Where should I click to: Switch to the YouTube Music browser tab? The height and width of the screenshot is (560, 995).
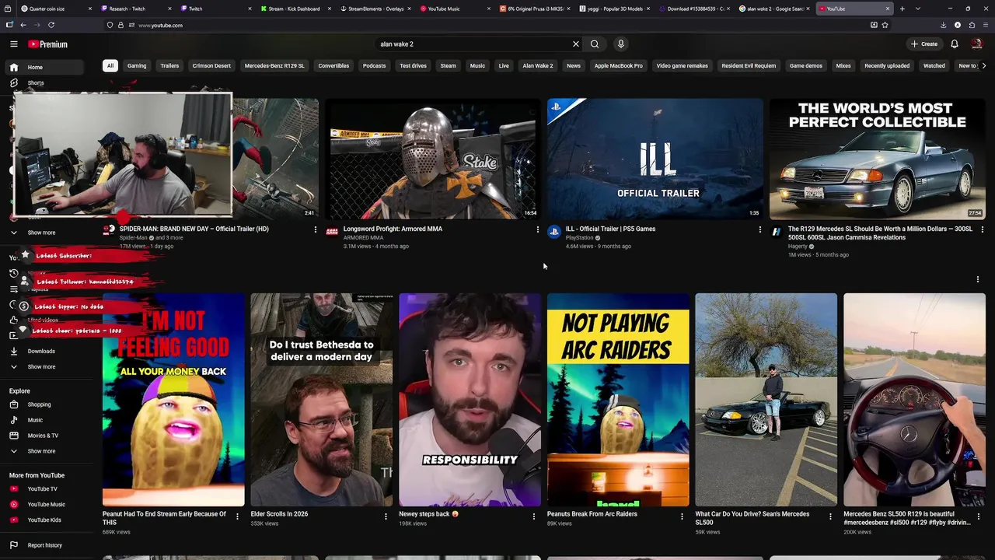click(x=455, y=9)
